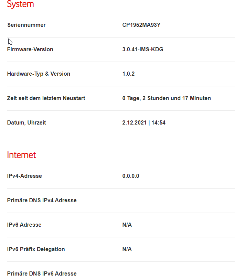Select the N/A value beside IPv6 Adresse
235x279 pixels.
click(127, 225)
